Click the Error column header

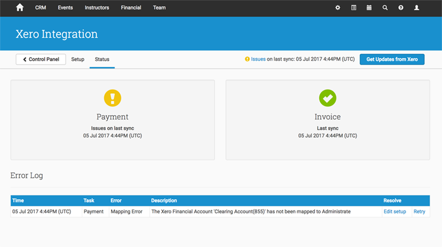tap(116, 200)
